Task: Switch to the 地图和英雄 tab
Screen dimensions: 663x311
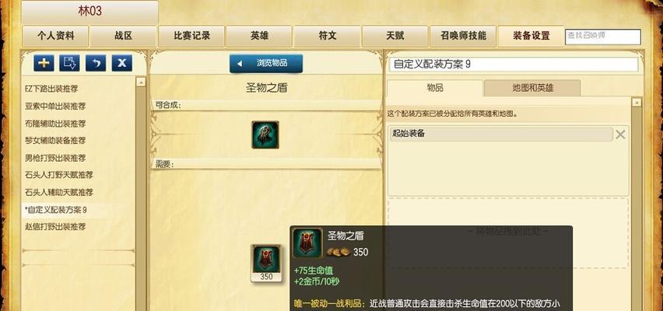Action: tap(532, 88)
